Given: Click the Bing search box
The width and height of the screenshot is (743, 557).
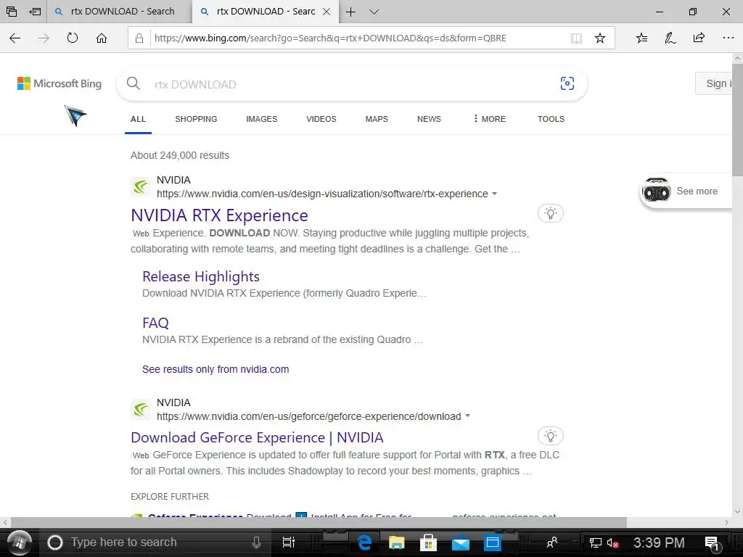Looking at the screenshot, I should pos(352,84).
